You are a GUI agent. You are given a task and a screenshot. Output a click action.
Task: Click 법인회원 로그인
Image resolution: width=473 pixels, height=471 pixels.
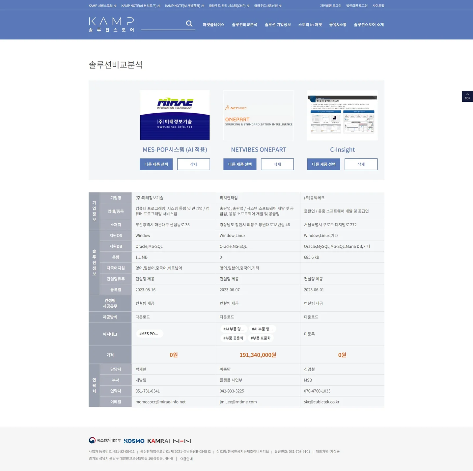coord(357,6)
